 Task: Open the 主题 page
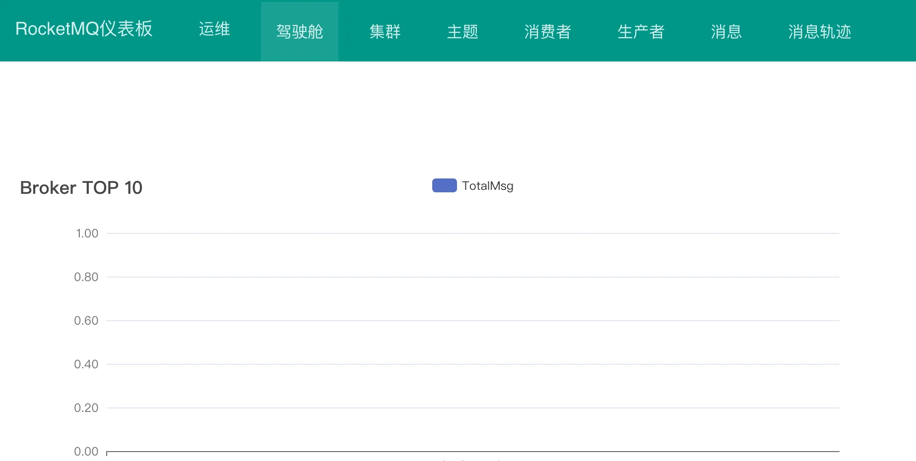[x=462, y=32]
